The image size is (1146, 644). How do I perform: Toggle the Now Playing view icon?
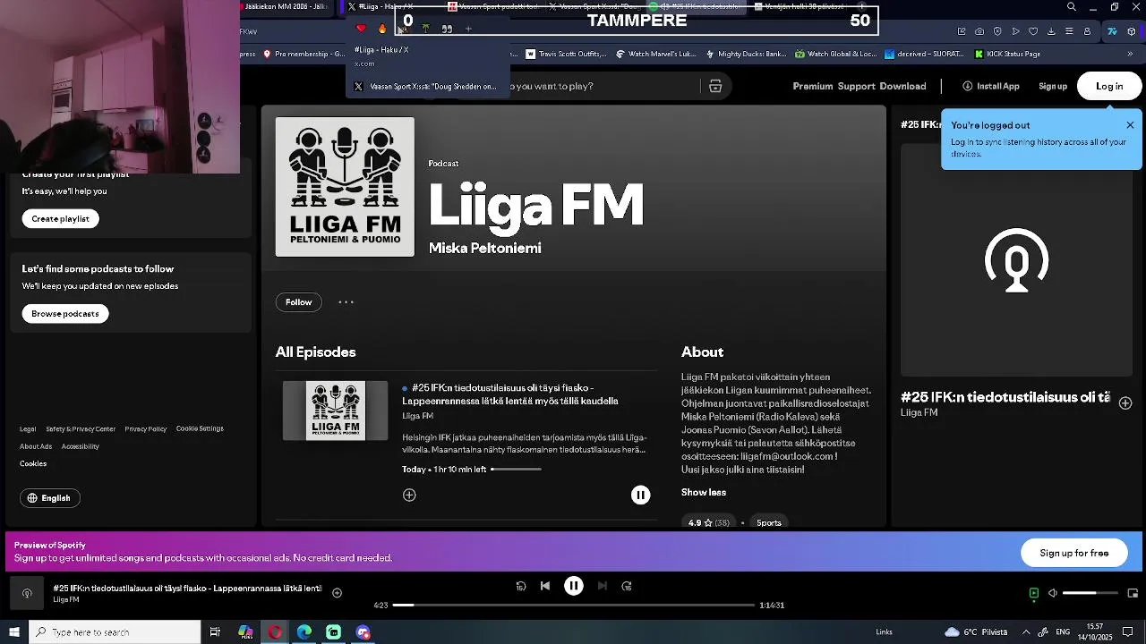(1034, 593)
